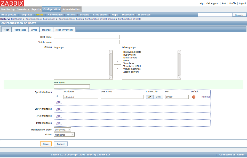Viewport: 247px width, 158px height.
Task: Open Slide shows configuration
Action: 100,15
